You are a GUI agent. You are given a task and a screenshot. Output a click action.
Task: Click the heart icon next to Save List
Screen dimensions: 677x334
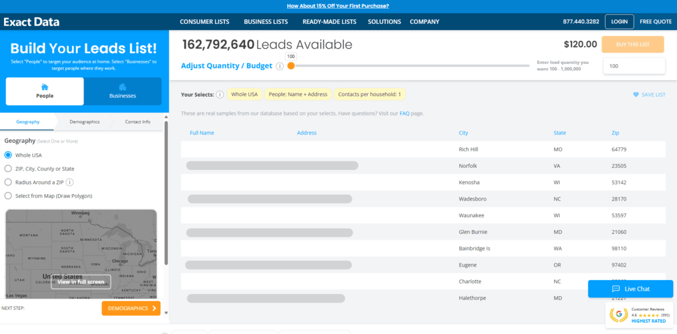636,95
